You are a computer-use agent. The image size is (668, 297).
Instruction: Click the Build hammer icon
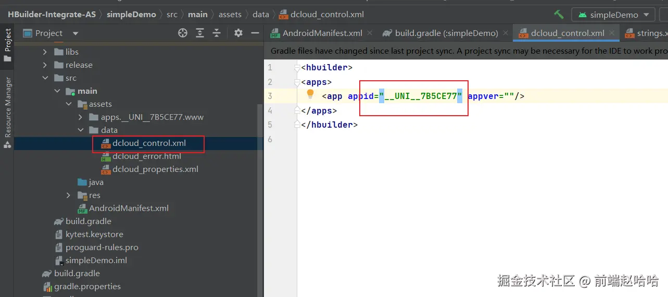tap(559, 15)
